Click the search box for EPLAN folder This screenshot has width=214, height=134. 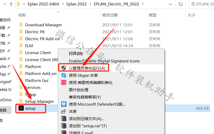(x=201, y=4)
